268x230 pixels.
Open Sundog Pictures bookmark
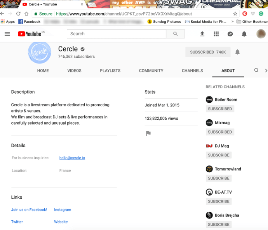(164, 22)
